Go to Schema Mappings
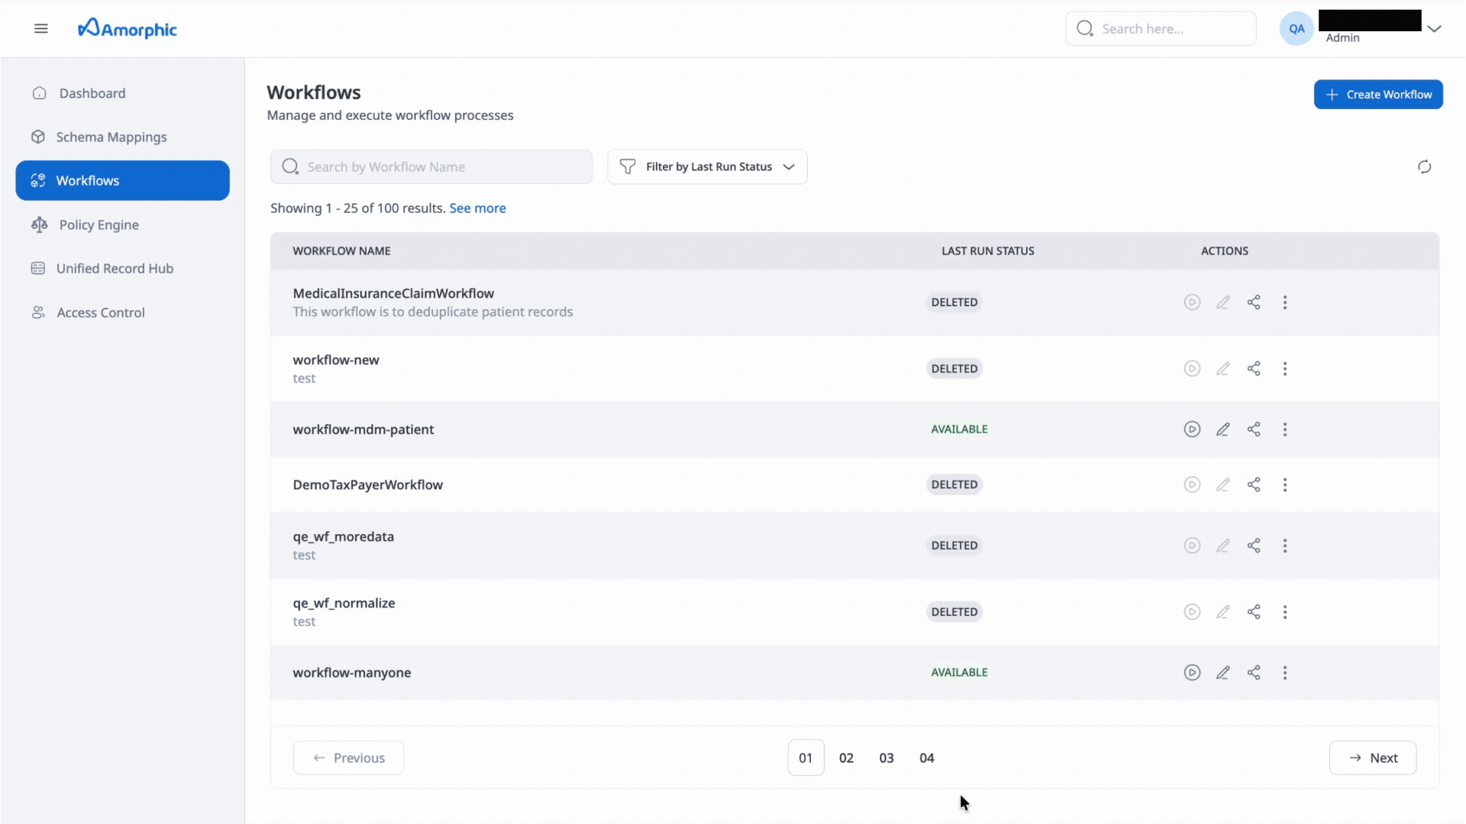The height and width of the screenshot is (824, 1466). (x=111, y=137)
